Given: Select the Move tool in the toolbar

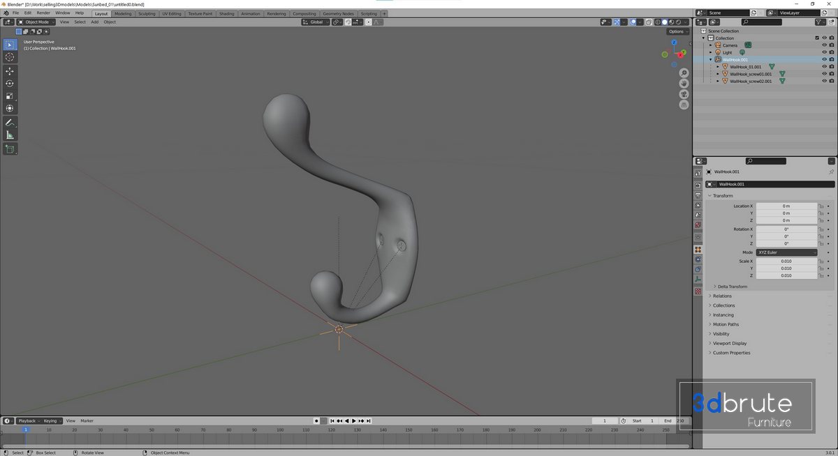Looking at the screenshot, I should (x=10, y=71).
